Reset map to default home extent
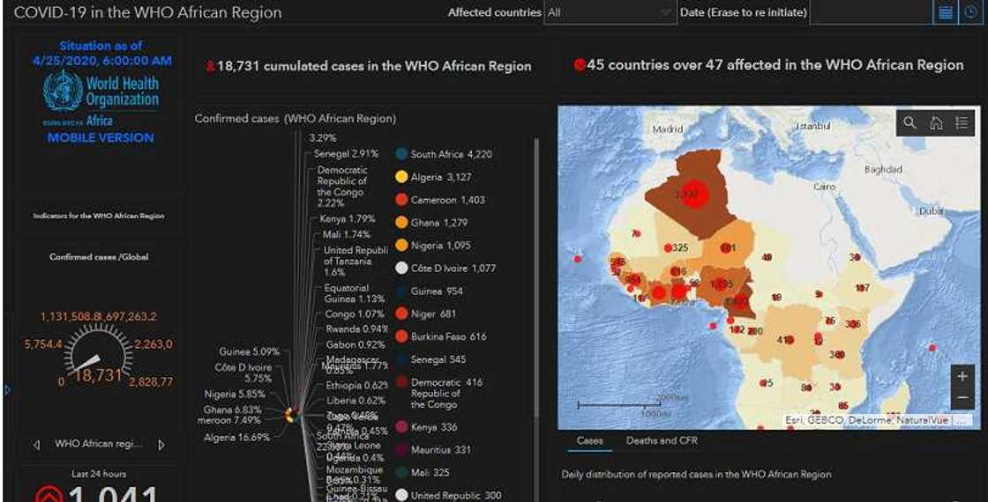The width and height of the screenshot is (988, 502). coord(936,123)
